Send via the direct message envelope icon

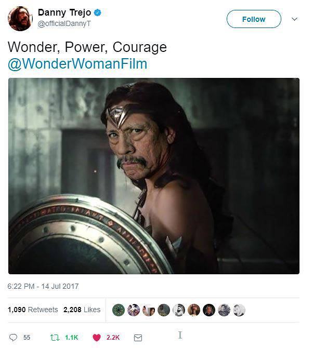pyautogui.click(x=138, y=338)
